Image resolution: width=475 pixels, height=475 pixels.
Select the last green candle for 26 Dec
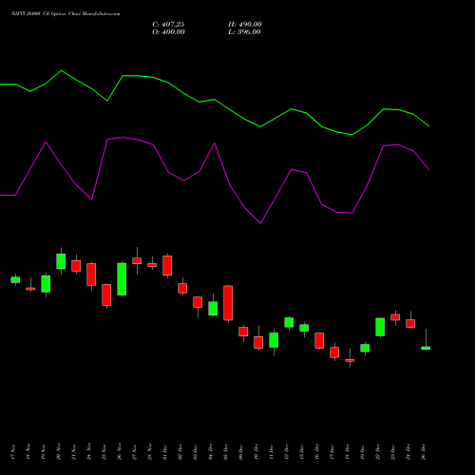pyautogui.click(x=426, y=348)
